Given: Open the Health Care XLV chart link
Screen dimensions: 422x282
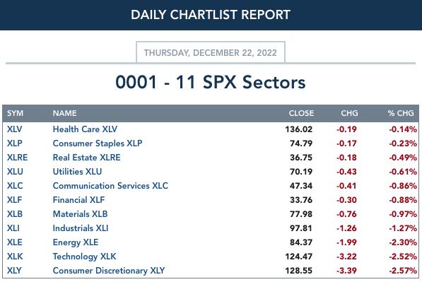Looking at the screenshot, I should tap(85, 129).
